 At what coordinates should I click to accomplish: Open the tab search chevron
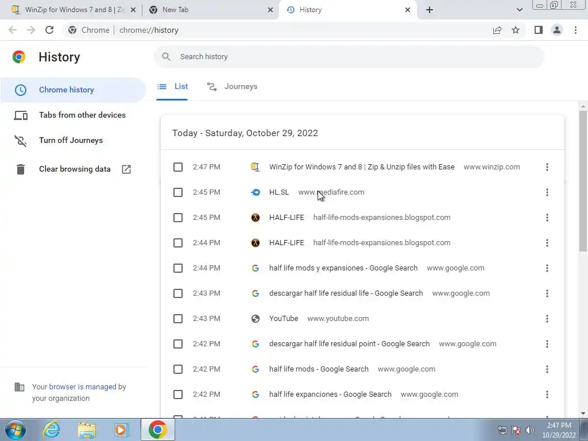coord(519,10)
